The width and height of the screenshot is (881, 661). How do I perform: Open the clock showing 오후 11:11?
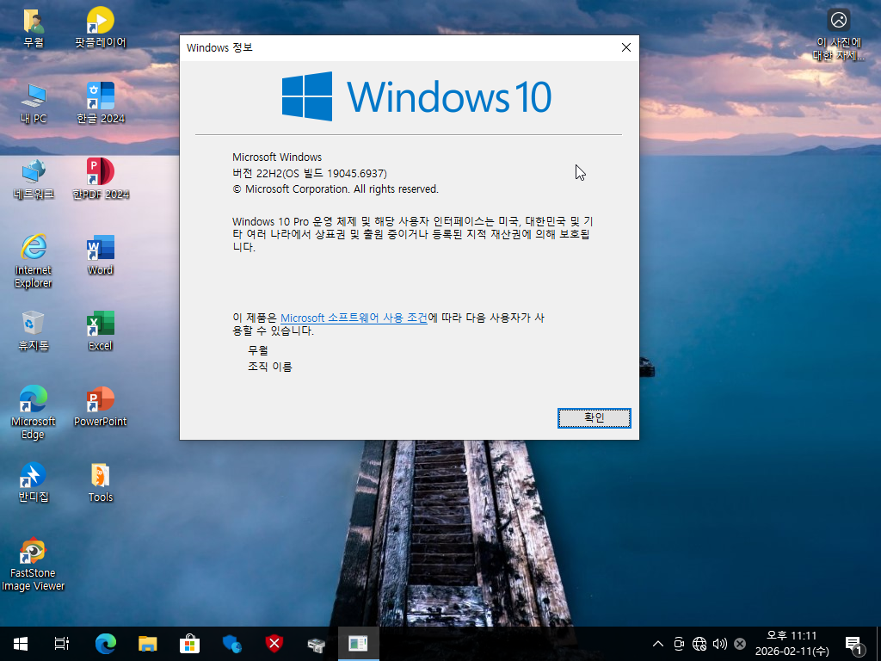click(x=792, y=644)
